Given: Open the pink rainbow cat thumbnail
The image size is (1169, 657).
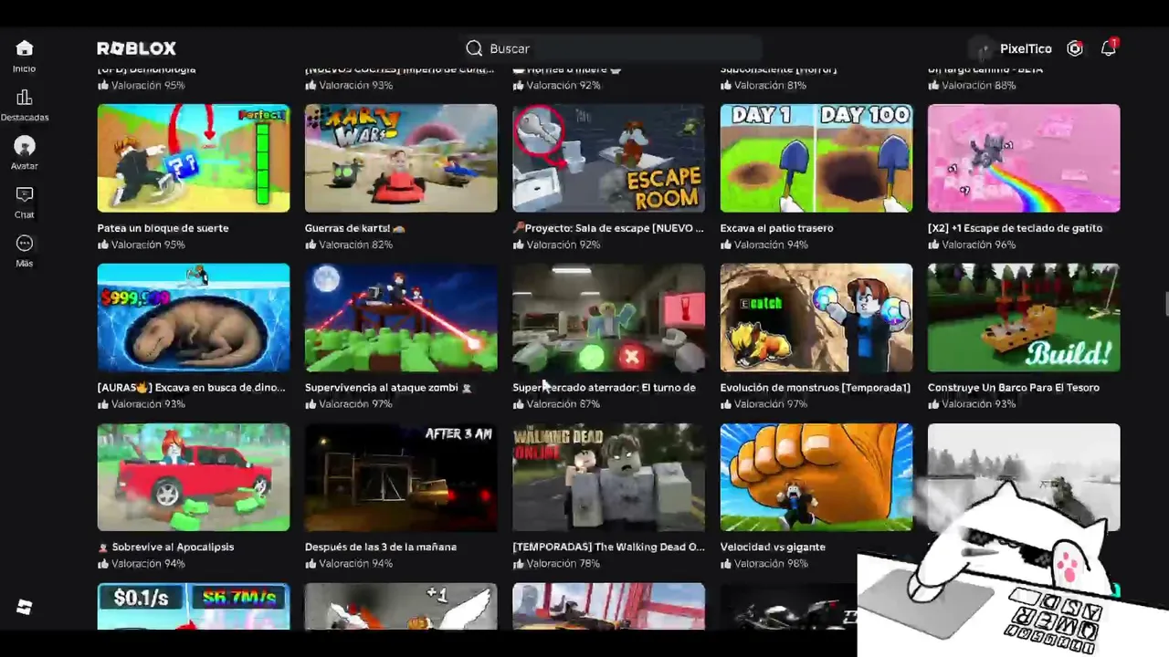Looking at the screenshot, I should point(1024,158).
